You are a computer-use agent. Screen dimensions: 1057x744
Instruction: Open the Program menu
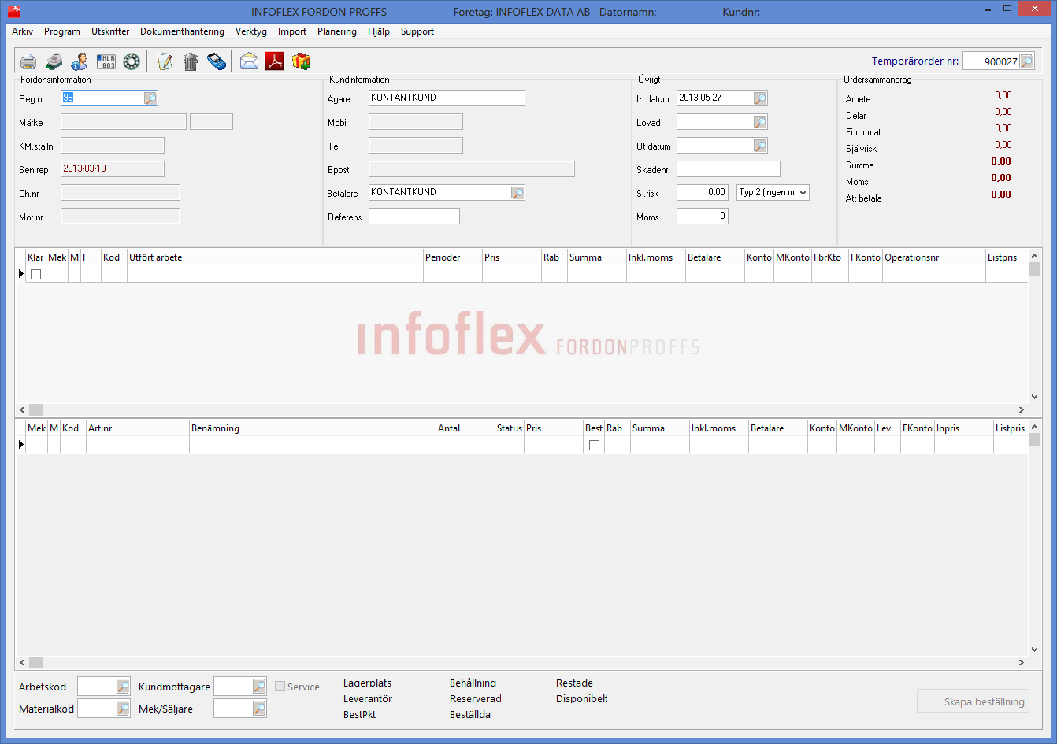click(62, 31)
